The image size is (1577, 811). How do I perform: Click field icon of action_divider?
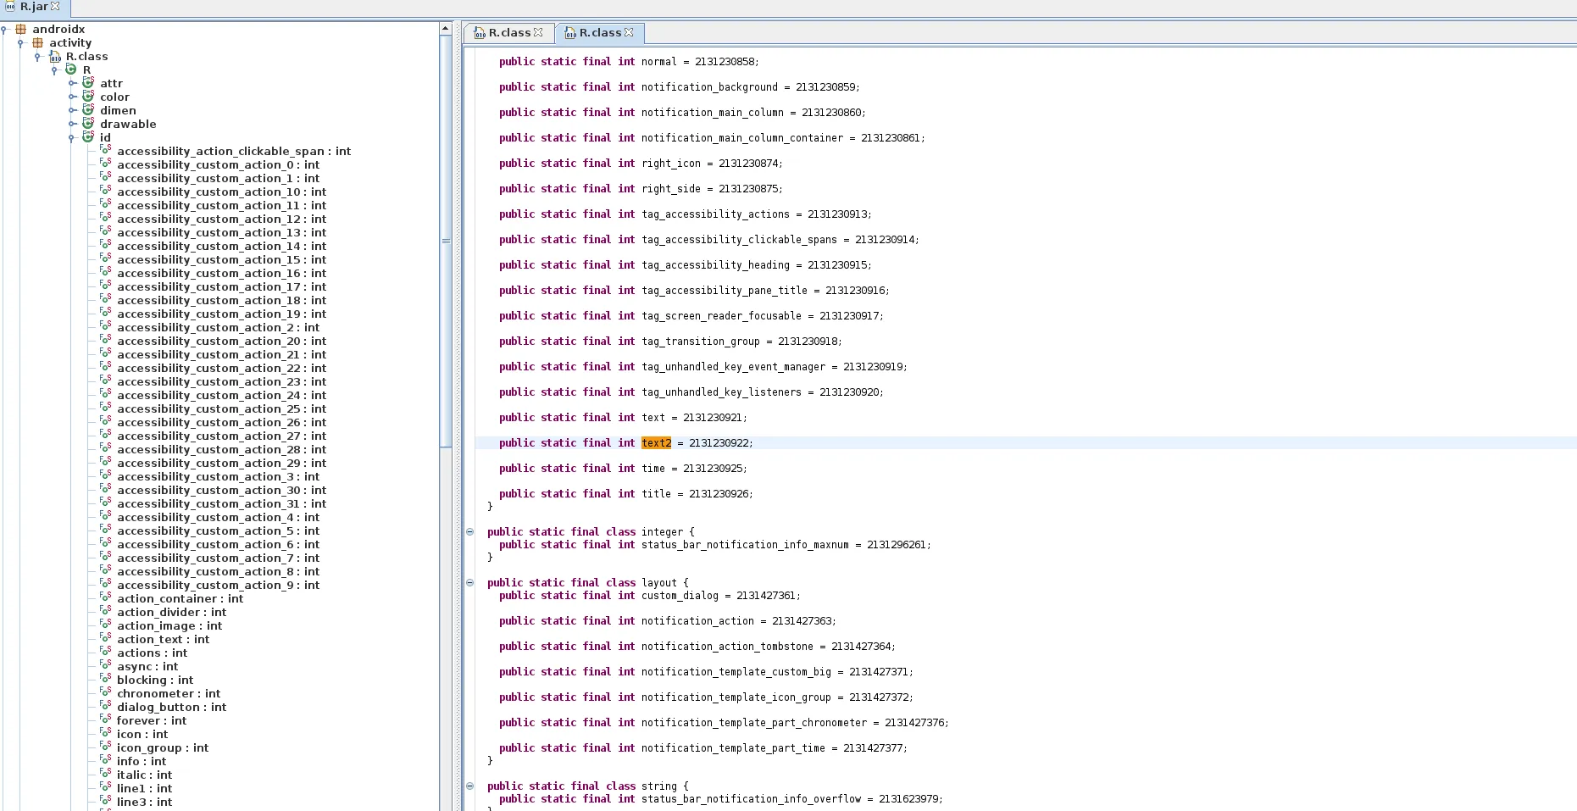106,611
